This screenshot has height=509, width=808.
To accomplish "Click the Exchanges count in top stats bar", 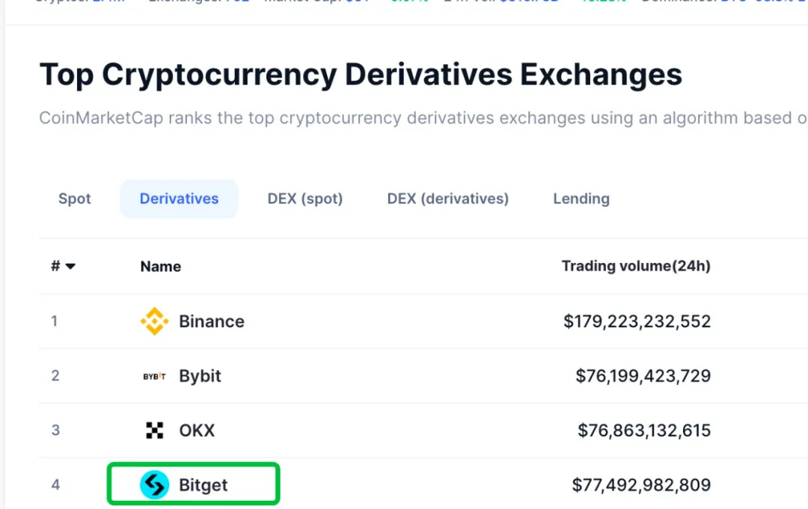I will (199, 1).
